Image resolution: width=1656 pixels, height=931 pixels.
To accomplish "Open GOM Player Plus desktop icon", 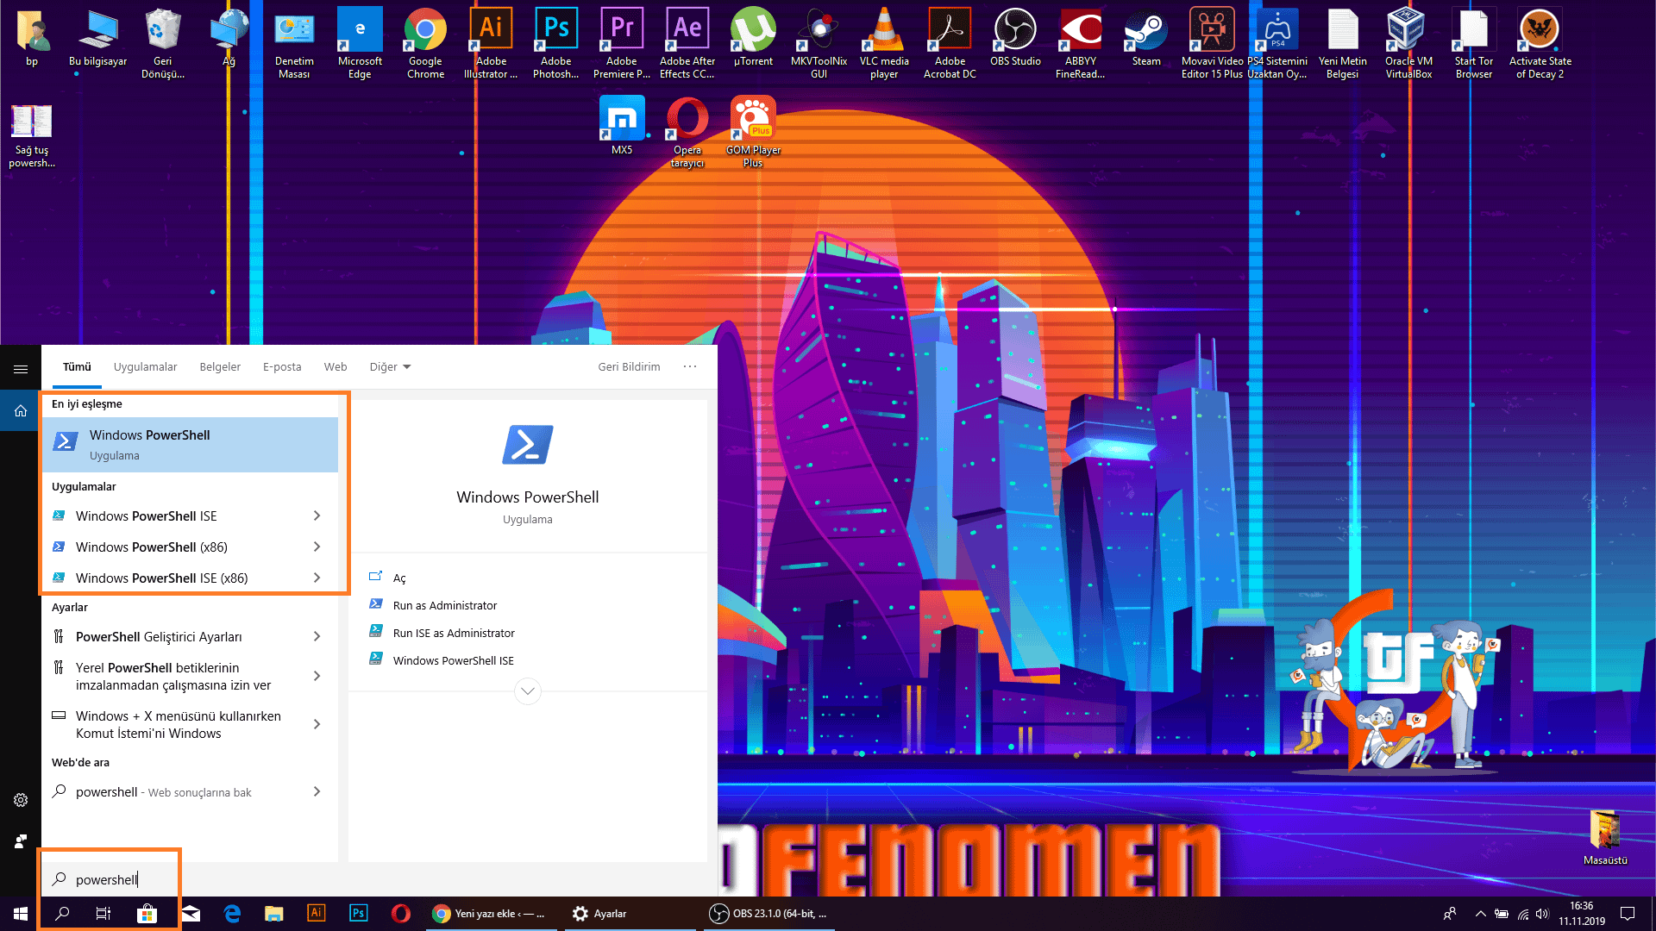I will point(753,132).
